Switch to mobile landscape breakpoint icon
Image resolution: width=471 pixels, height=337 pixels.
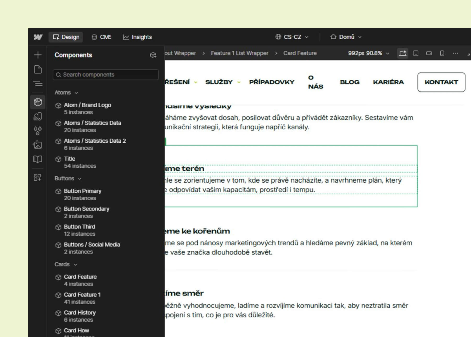point(429,53)
